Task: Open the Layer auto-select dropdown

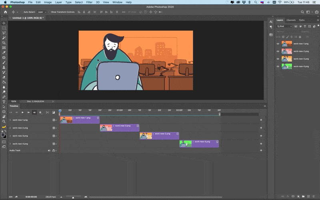Action: click(x=42, y=12)
